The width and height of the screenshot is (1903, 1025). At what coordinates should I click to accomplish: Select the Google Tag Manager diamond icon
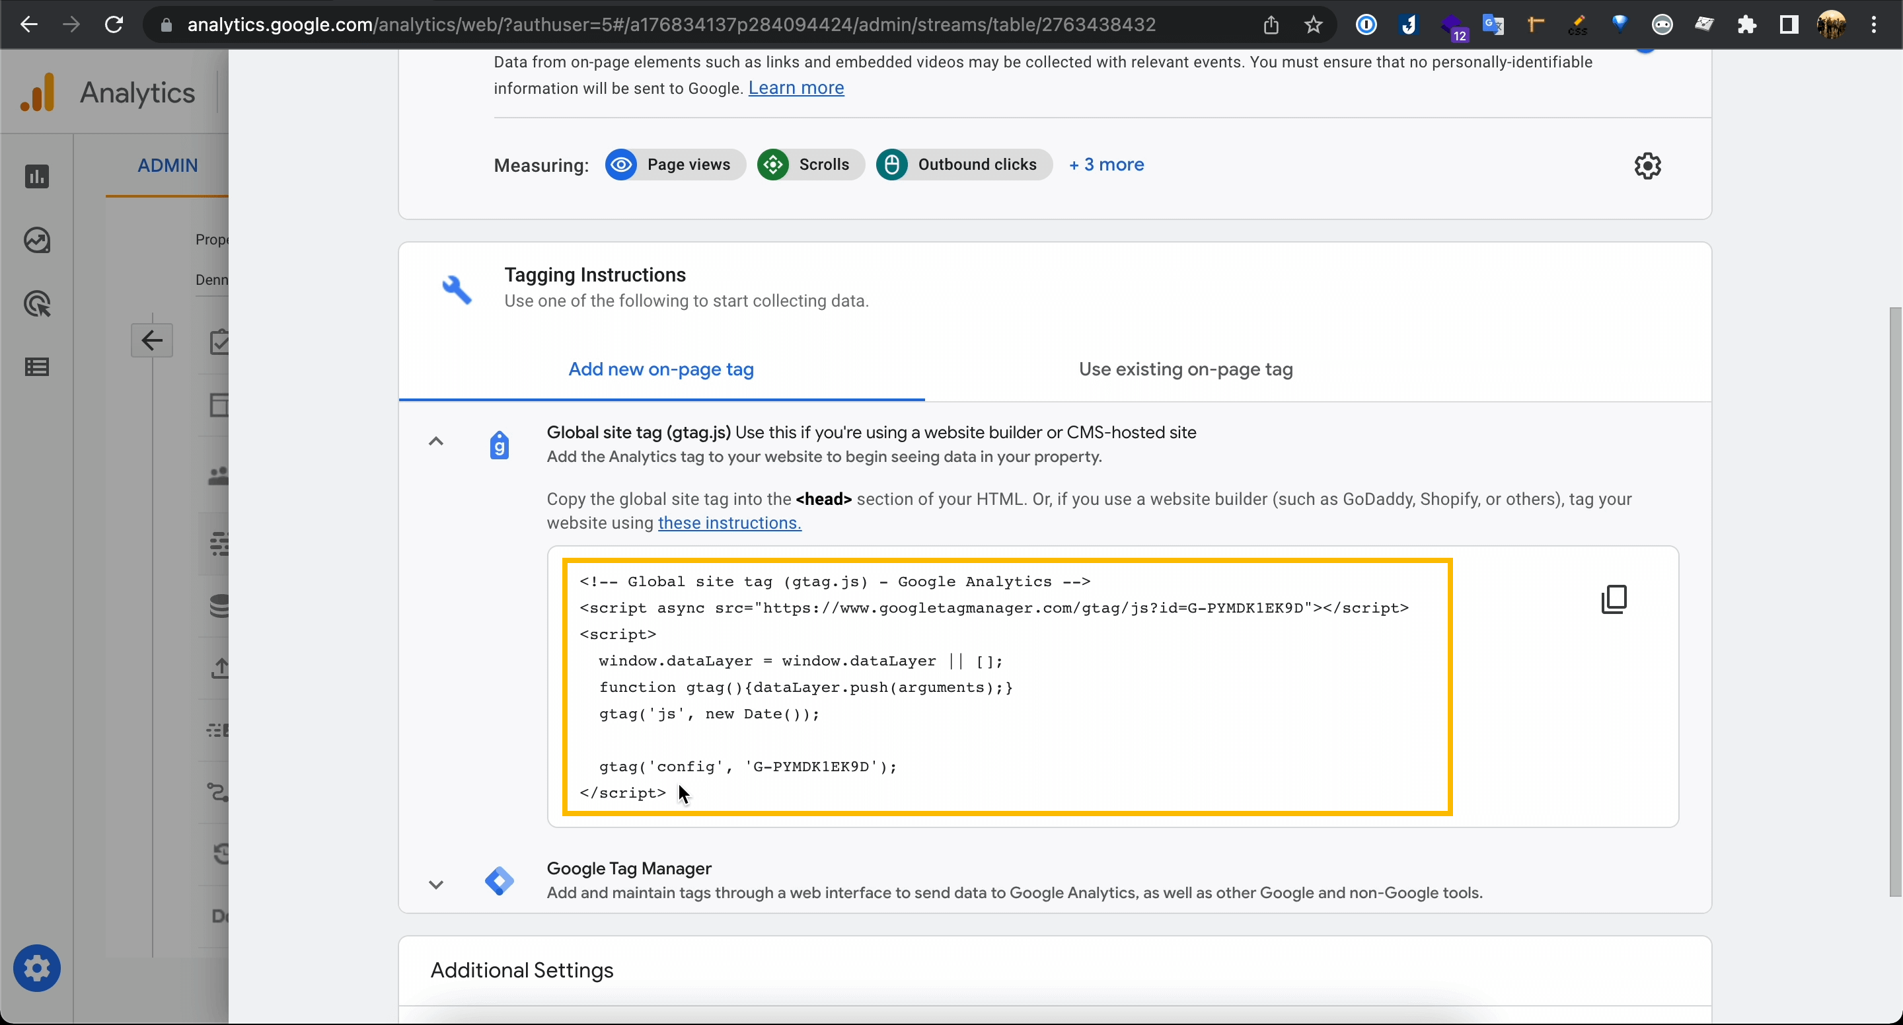(500, 881)
